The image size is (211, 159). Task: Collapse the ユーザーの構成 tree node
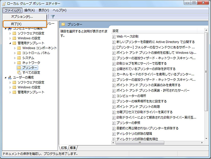5,77
